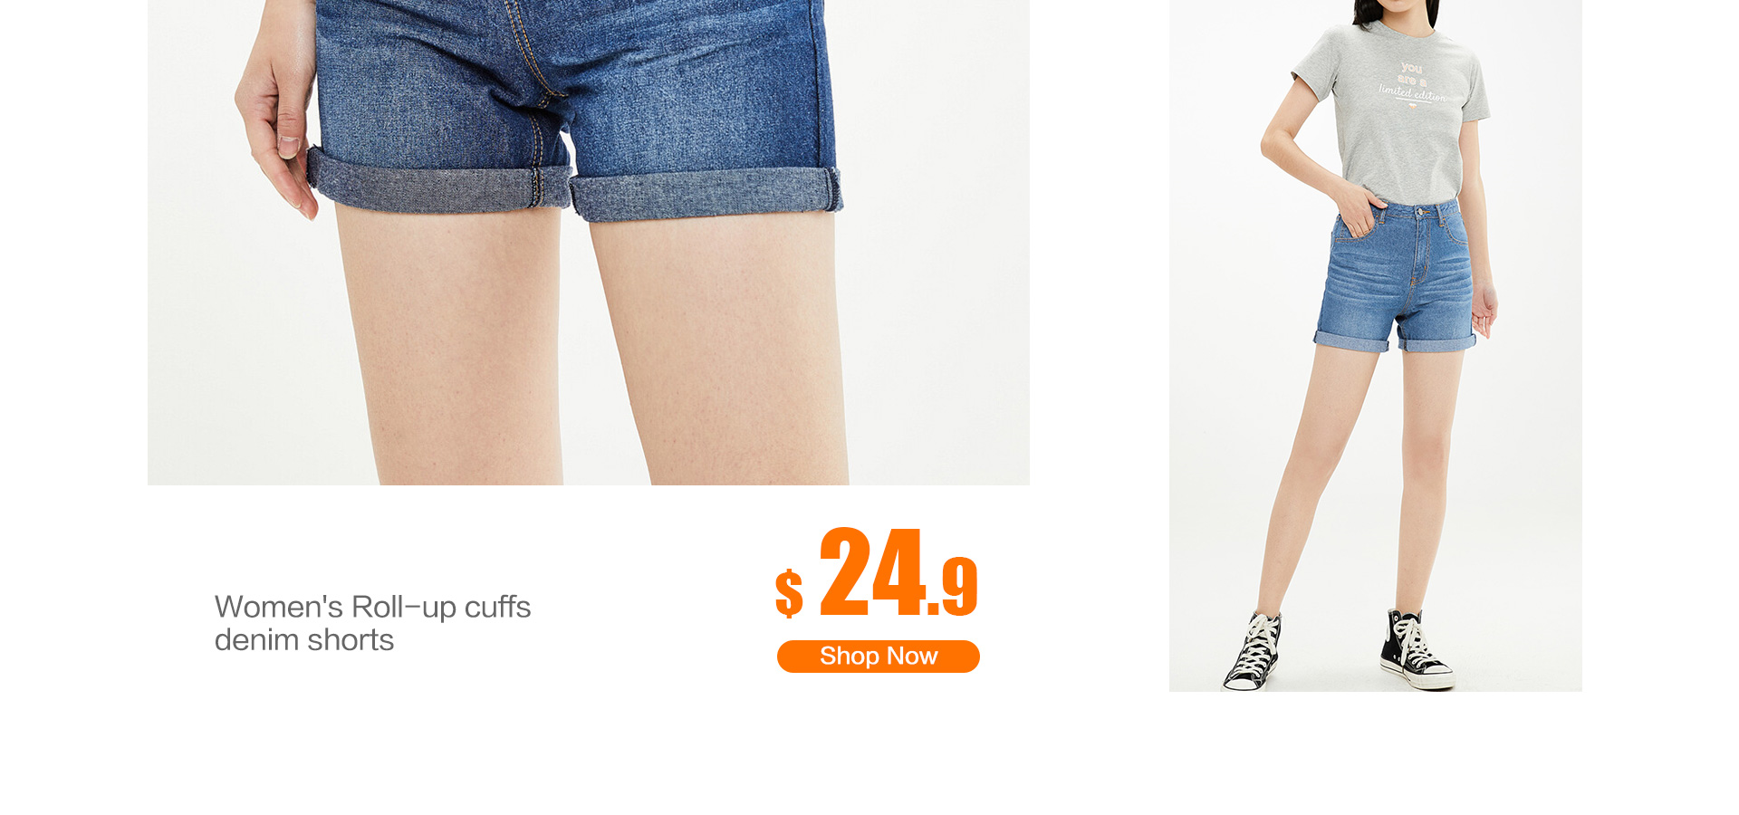Open the full-body model photo

click(1375, 346)
